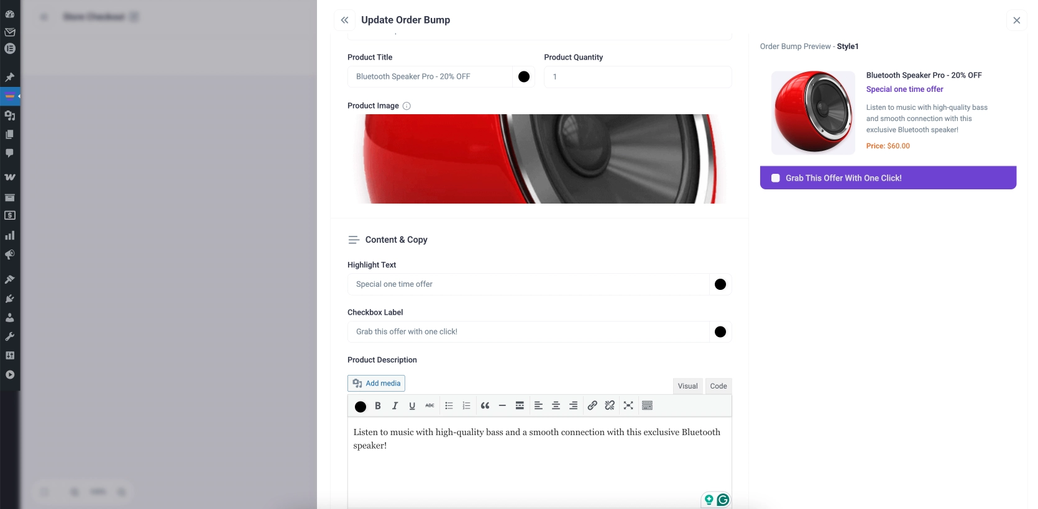Click inside the Product Description text area
The height and width of the screenshot is (509, 1038).
click(540, 462)
